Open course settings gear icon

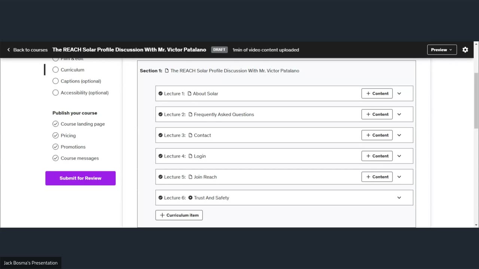click(x=465, y=50)
